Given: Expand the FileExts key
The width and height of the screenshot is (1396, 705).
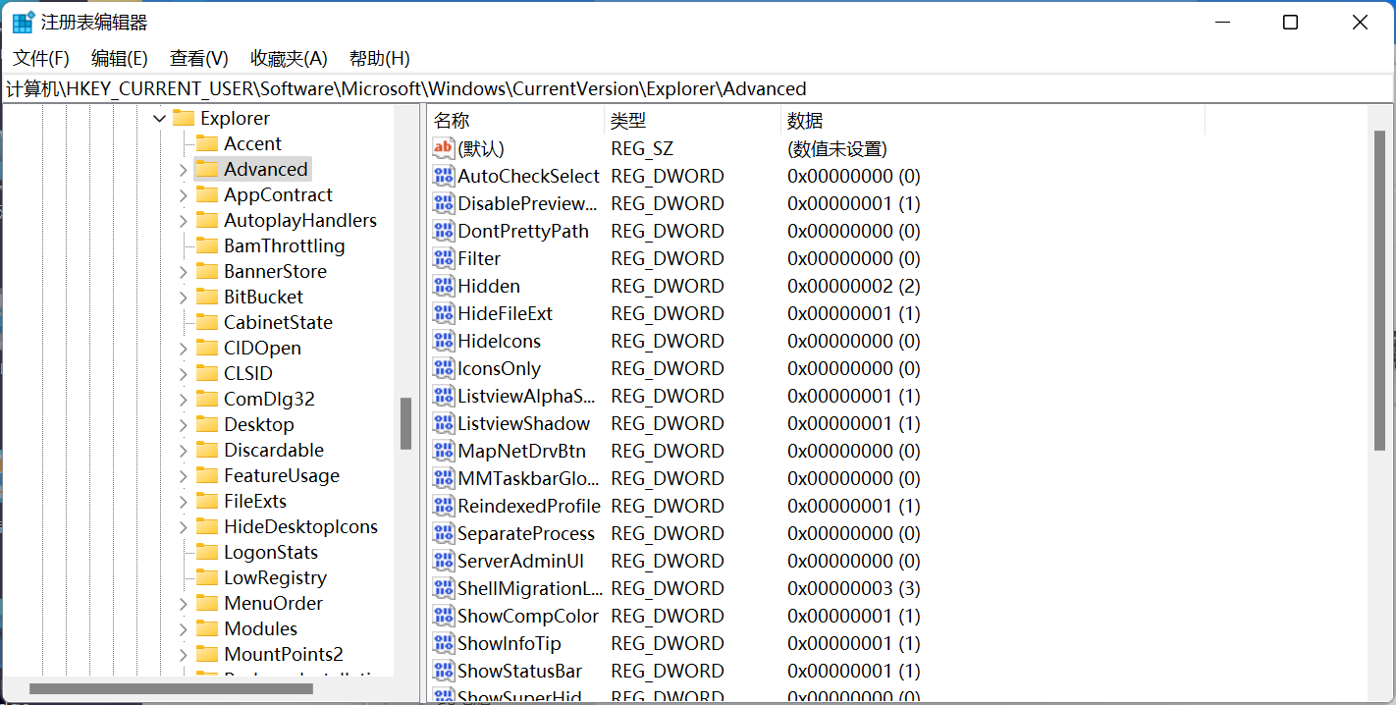Looking at the screenshot, I should [183, 501].
